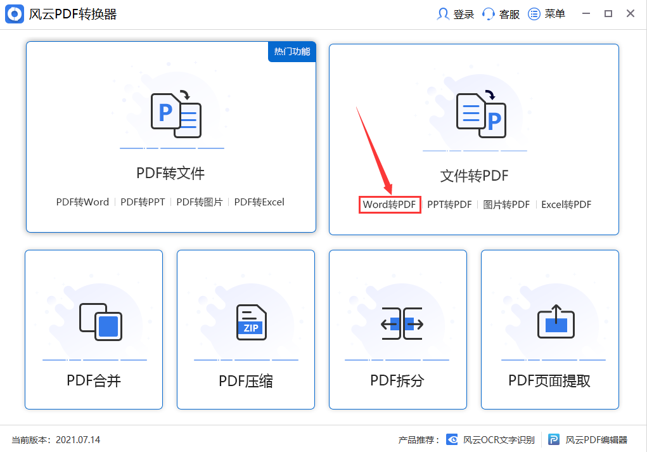The height and width of the screenshot is (452, 647).
Task: Open 风云OCR文字识别 product link
Action: click(x=499, y=440)
